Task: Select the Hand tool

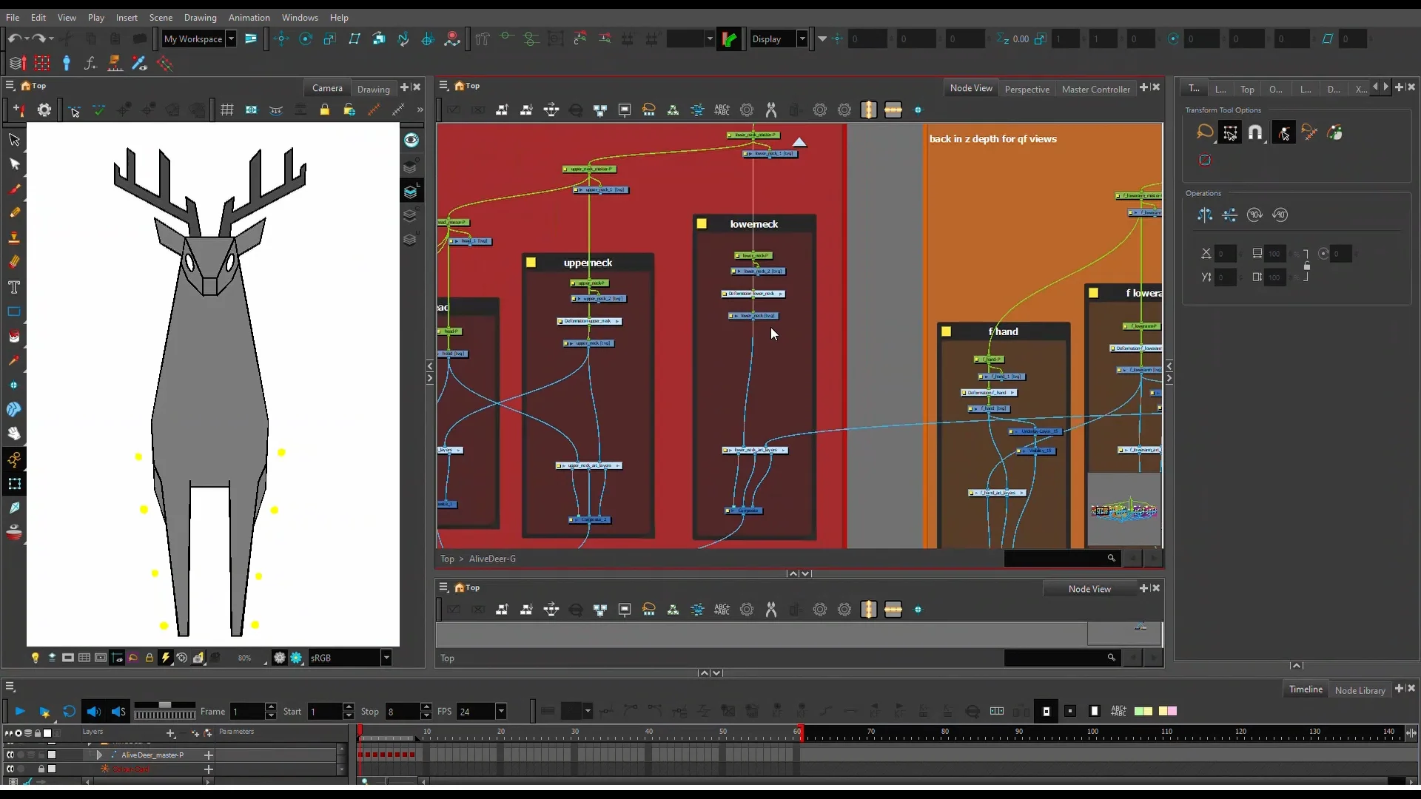Action: pos(15,434)
